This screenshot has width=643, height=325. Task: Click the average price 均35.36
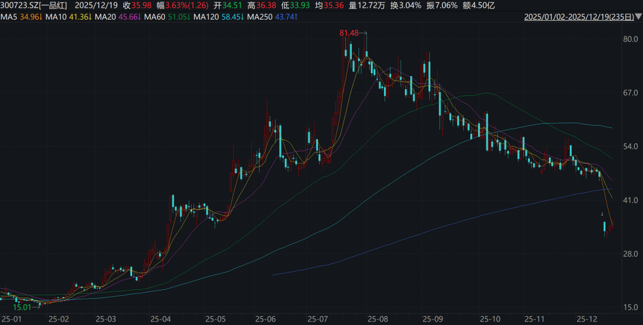329,6
